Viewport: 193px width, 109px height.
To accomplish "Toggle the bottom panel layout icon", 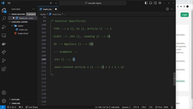I will (151, 3).
